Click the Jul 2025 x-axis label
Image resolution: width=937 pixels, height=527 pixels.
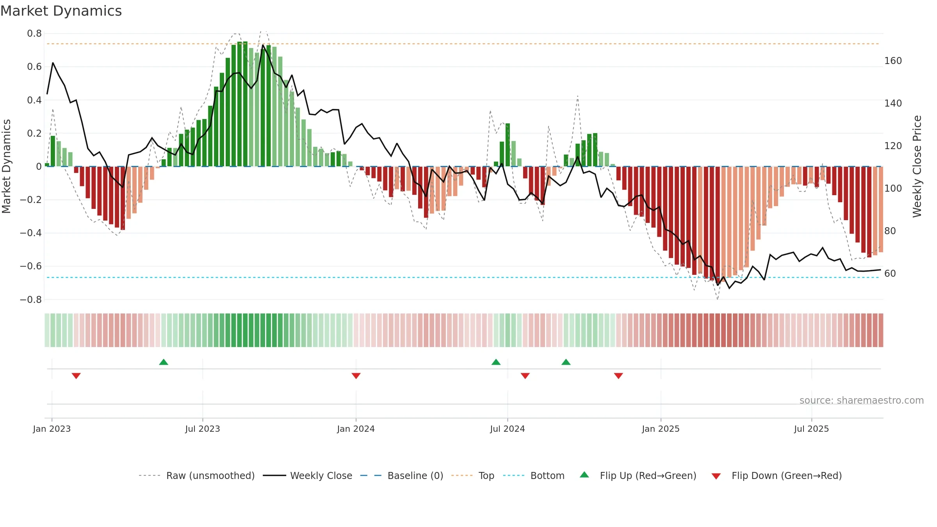(x=812, y=429)
